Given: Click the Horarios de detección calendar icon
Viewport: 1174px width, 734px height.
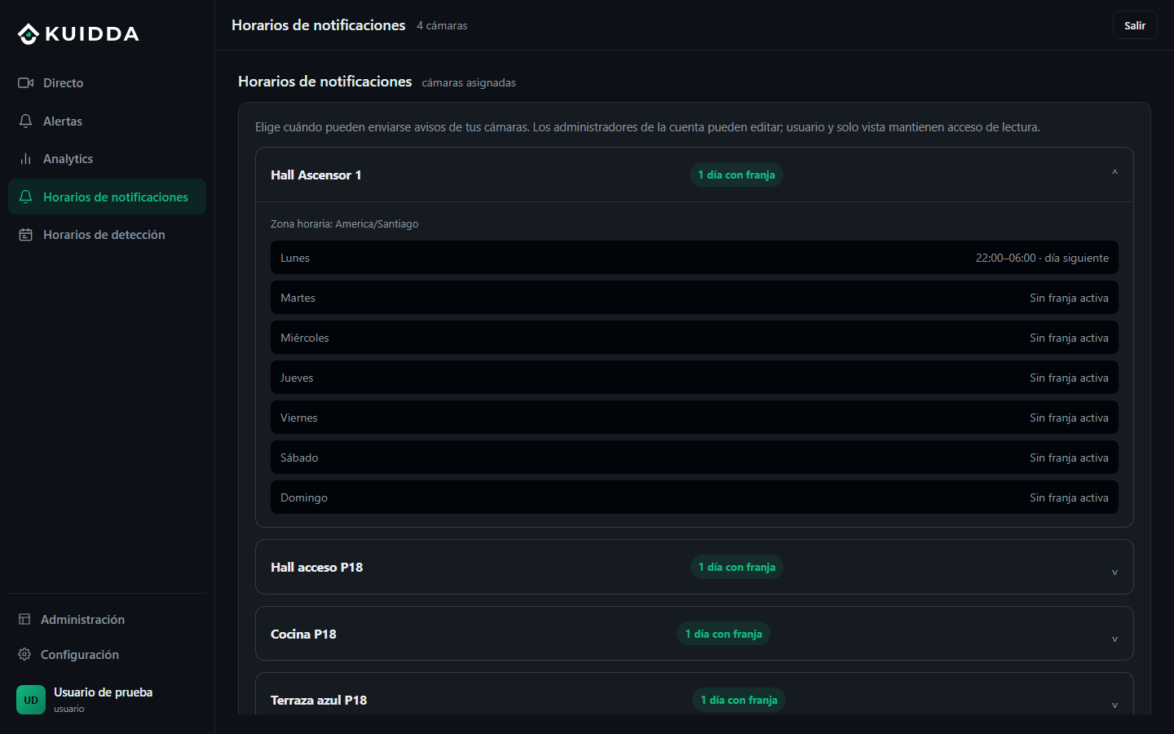Looking at the screenshot, I should (25, 235).
